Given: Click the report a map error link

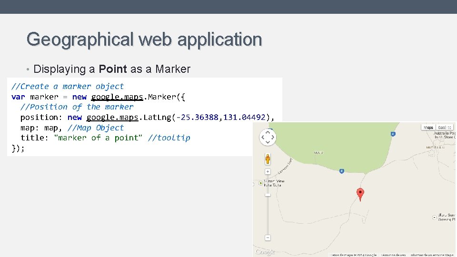Looking at the screenshot, I should tap(432, 255).
